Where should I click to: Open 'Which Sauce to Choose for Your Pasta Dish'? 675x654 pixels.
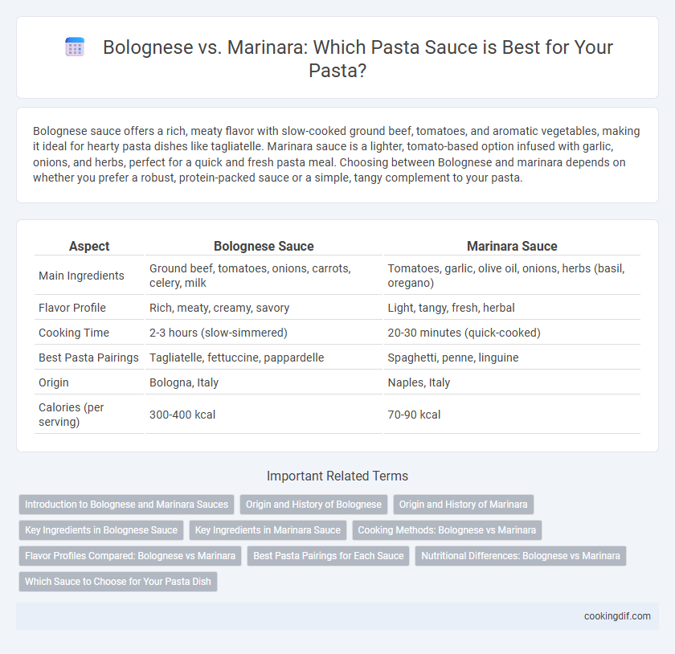click(118, 581)
